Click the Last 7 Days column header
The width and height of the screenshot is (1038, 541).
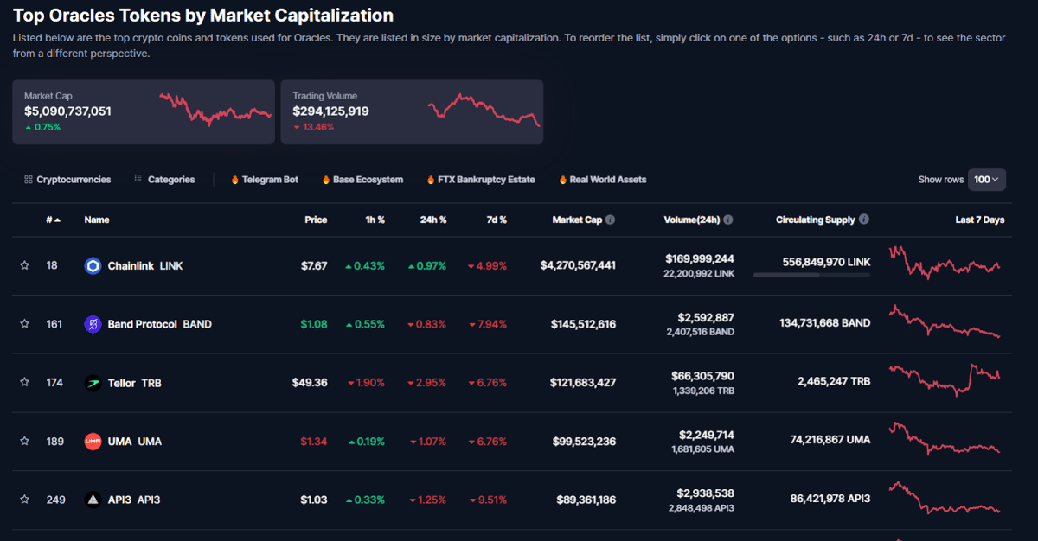click(980, 220)
